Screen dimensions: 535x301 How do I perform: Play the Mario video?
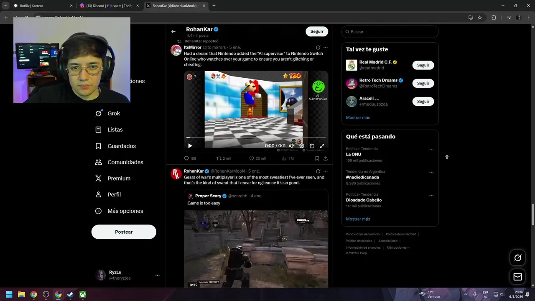point(190,146)
